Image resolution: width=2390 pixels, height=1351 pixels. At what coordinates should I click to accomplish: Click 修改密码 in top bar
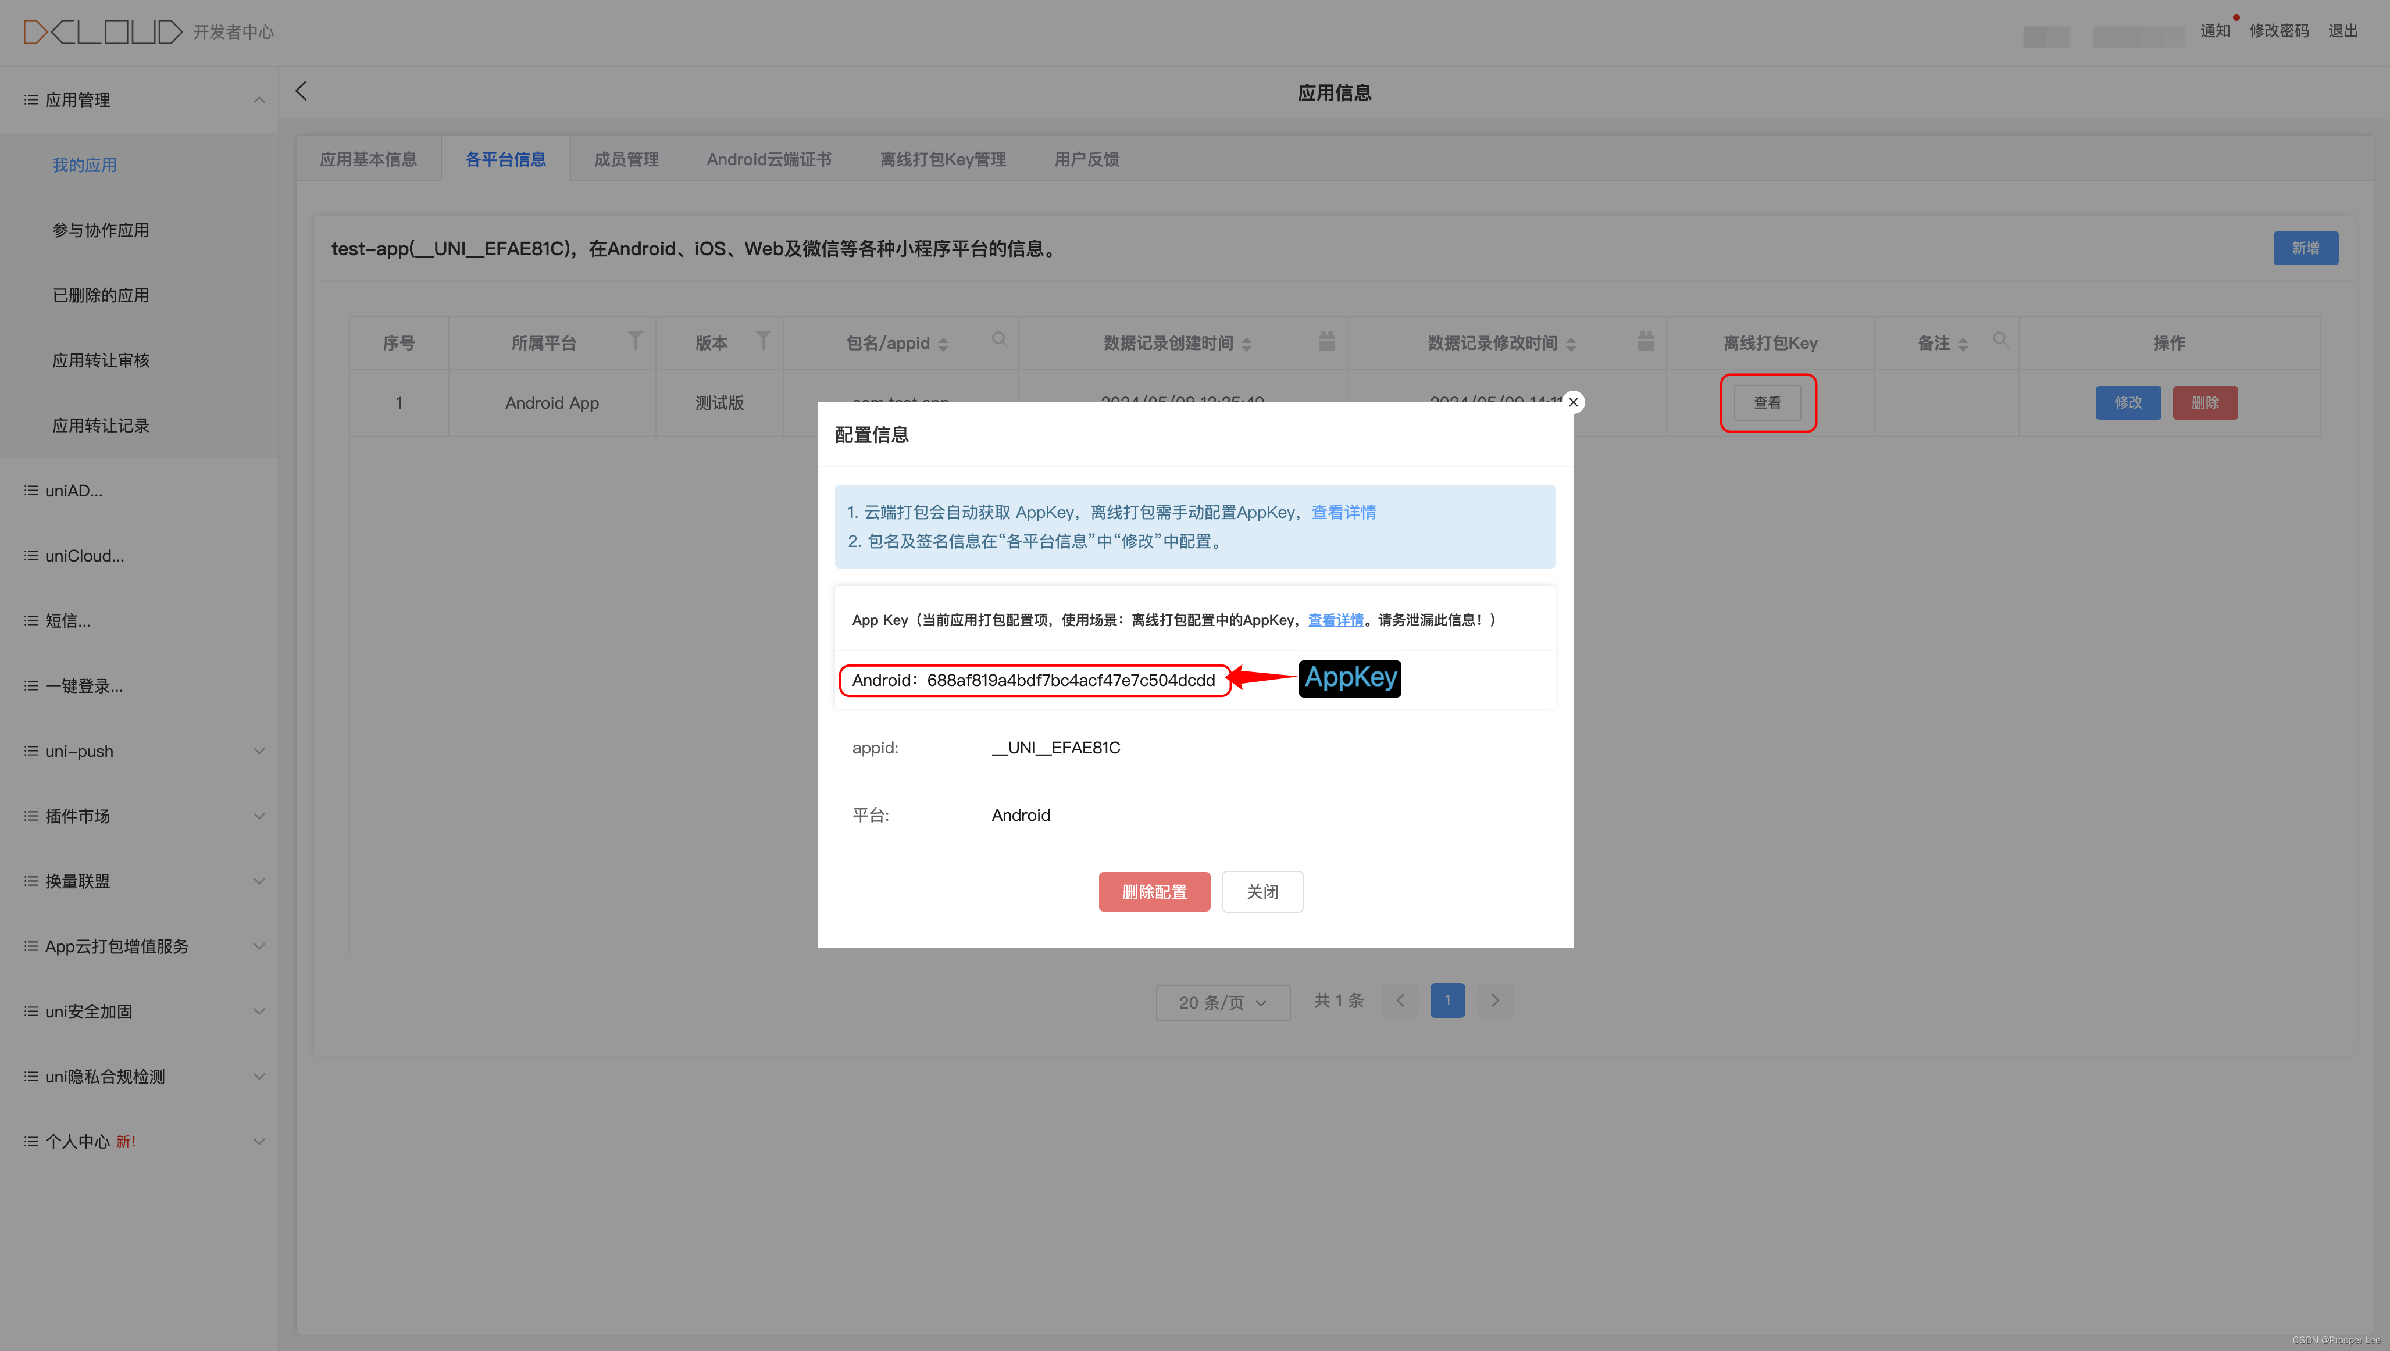pyautogui.click(x=2278, y=31)
